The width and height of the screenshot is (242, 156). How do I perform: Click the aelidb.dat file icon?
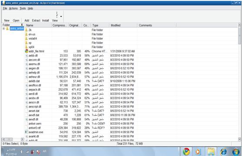coord(27,81)
